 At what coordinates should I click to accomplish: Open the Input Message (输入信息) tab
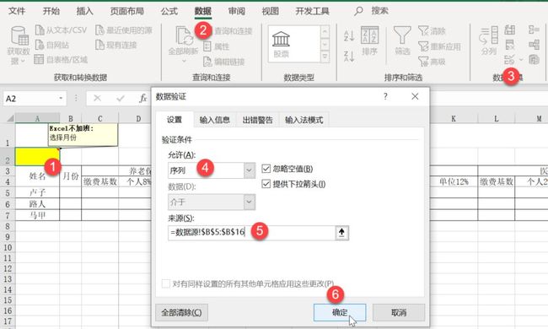pos(215,120)
